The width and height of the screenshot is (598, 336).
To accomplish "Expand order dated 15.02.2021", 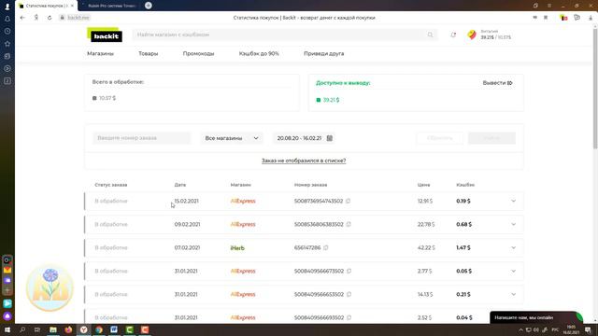I will [513, 201].
